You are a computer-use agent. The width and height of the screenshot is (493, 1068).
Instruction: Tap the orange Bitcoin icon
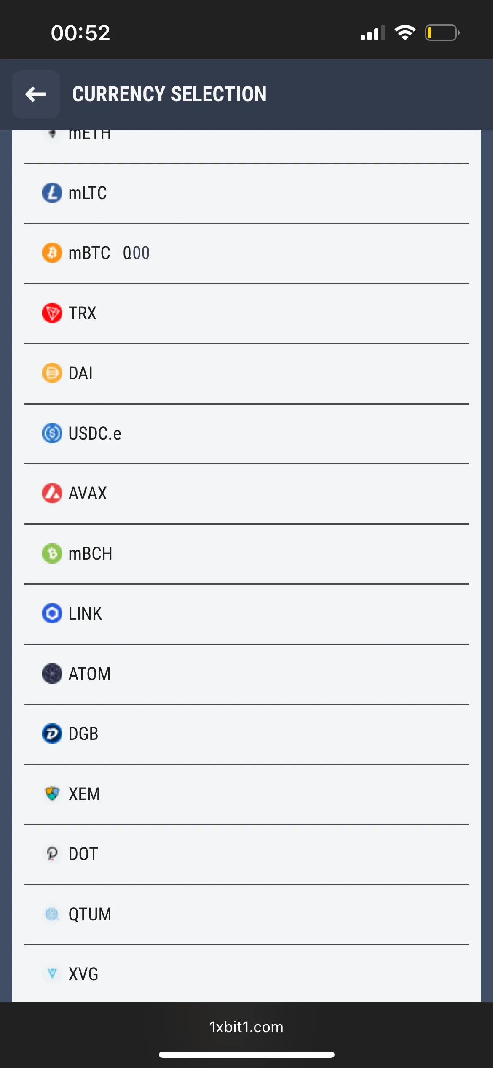[52, 253]
